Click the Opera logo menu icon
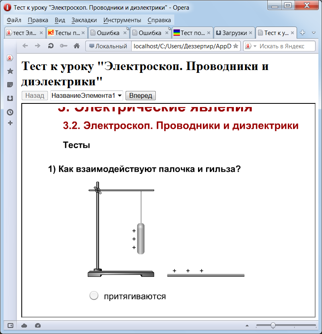The image size is (322, 334). 7,8
